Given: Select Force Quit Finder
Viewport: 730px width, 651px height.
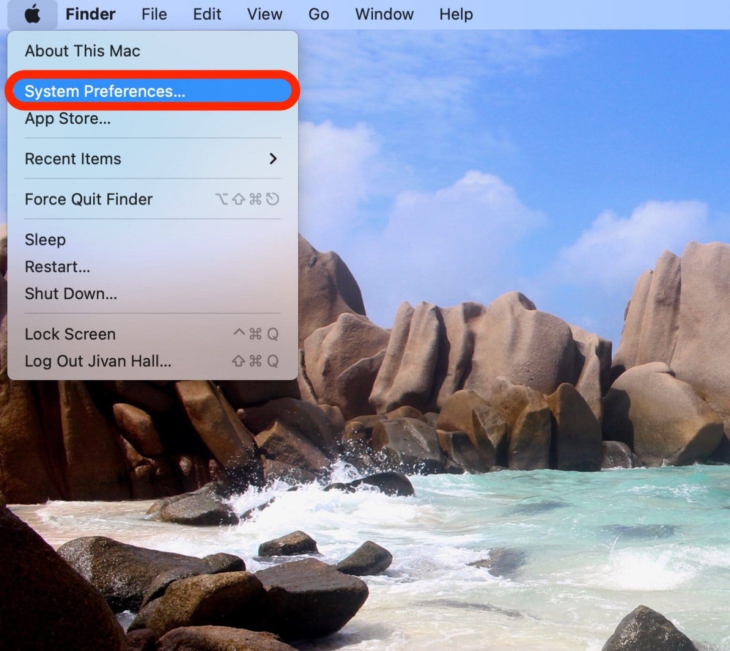Looking at the screenshot, I should (88, 199).
